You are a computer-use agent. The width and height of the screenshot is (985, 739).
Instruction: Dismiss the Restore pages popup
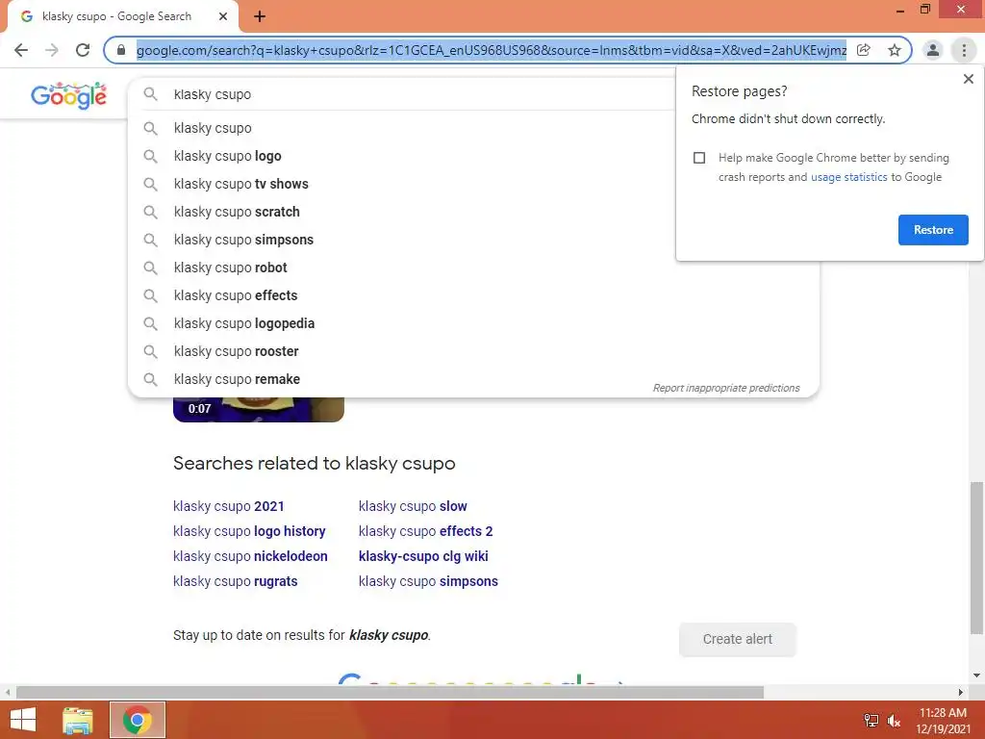coord(968,79)
